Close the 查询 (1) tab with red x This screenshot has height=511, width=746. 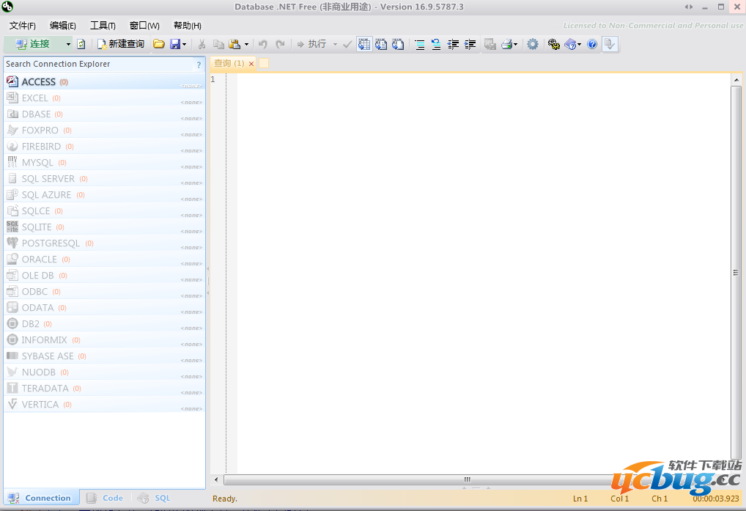pos(251,64)
